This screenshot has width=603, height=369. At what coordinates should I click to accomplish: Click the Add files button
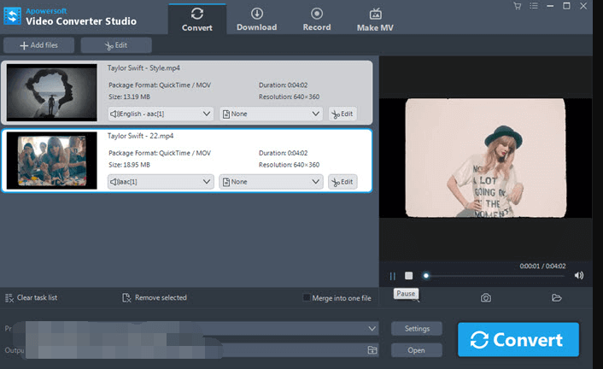[x=38, y=45]
